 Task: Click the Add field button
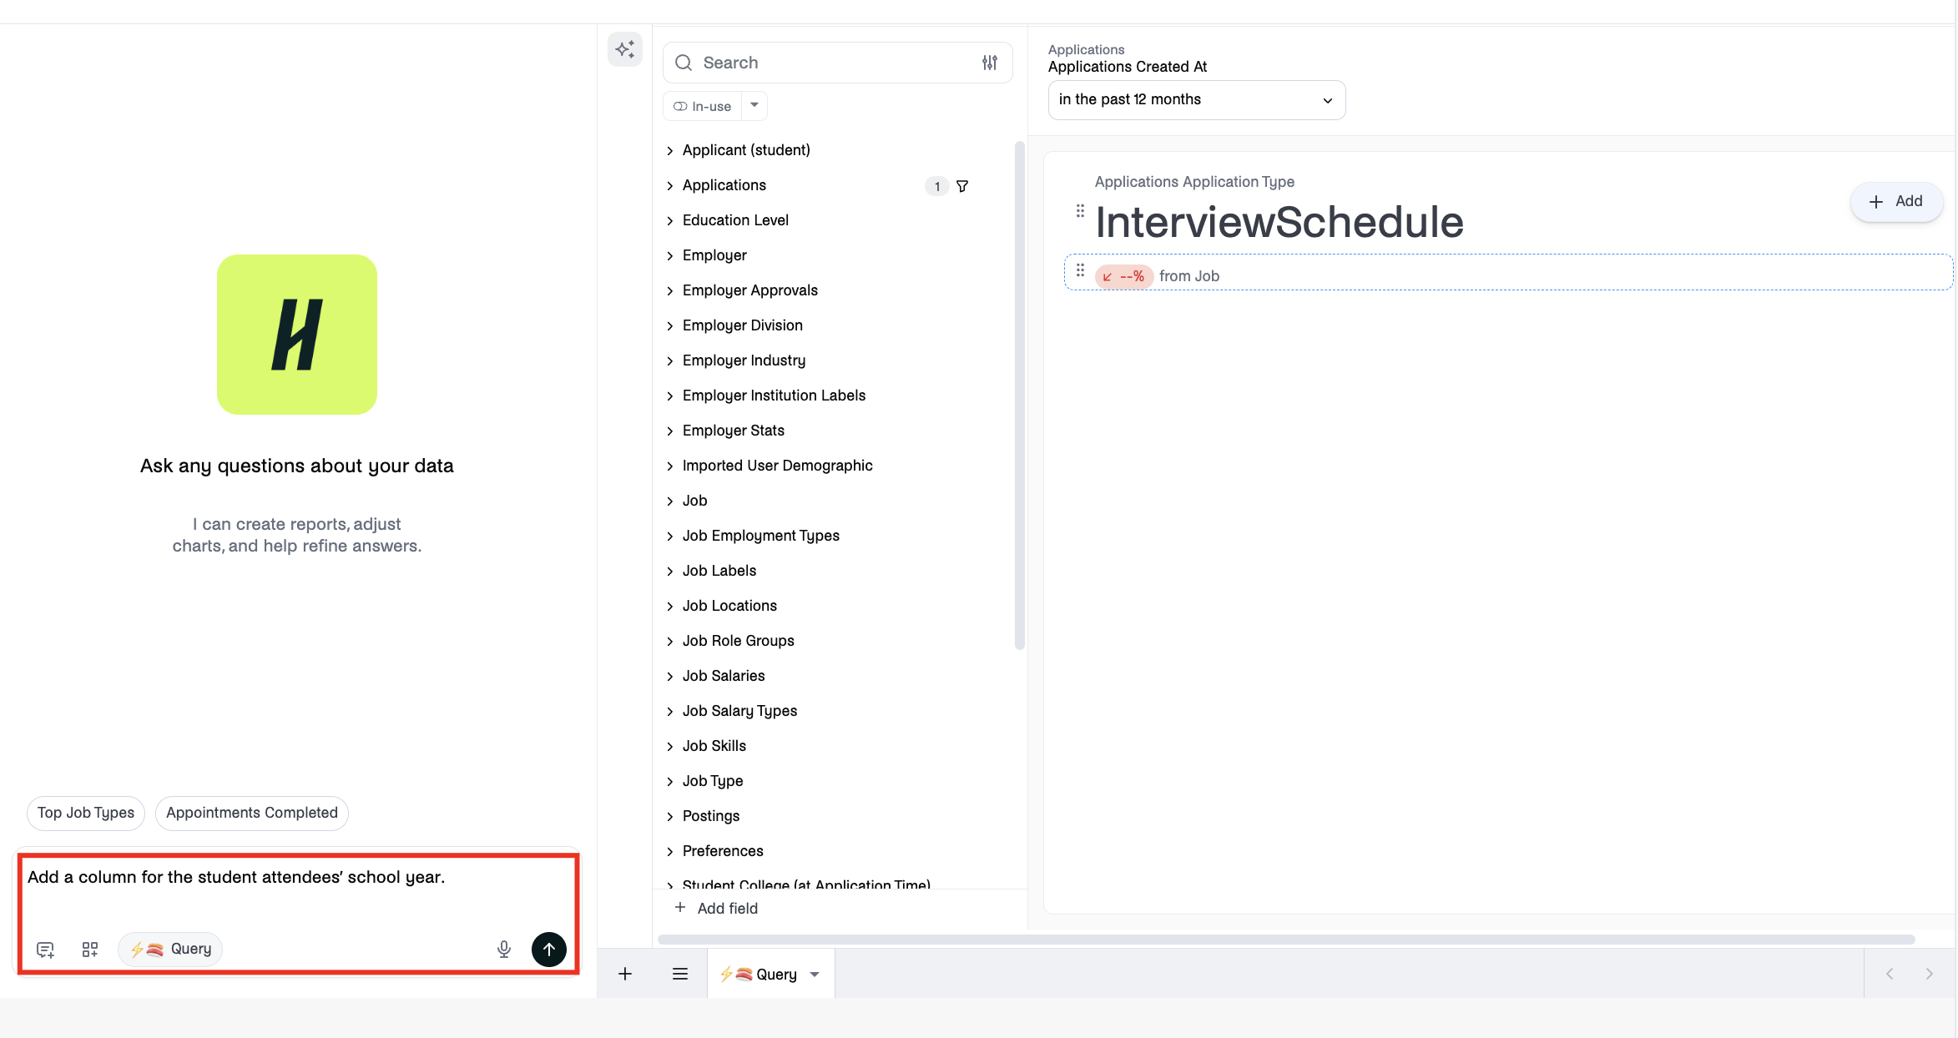[716, 908]
